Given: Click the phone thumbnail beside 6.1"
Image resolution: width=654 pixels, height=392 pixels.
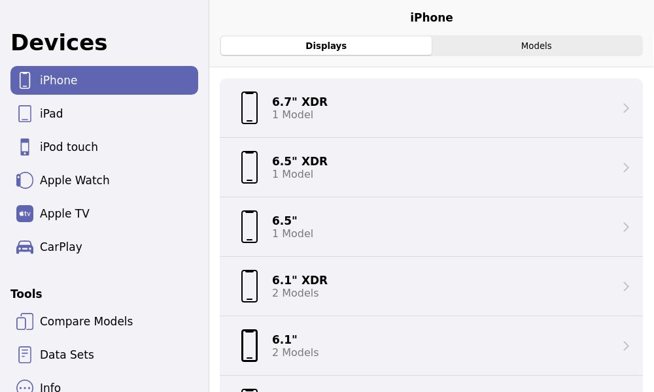Looking at the screenshot, I should pyautogui.click(x=249, y=346).
